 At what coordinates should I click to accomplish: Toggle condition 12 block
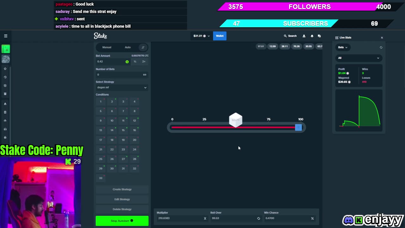[x=134, y=121]
